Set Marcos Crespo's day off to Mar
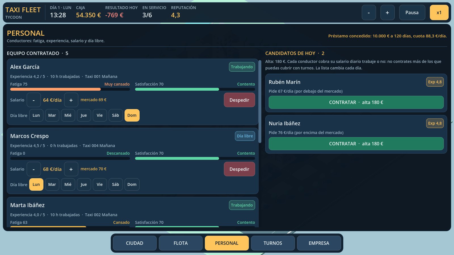This screenshot has width=454, height=255. 52,184
